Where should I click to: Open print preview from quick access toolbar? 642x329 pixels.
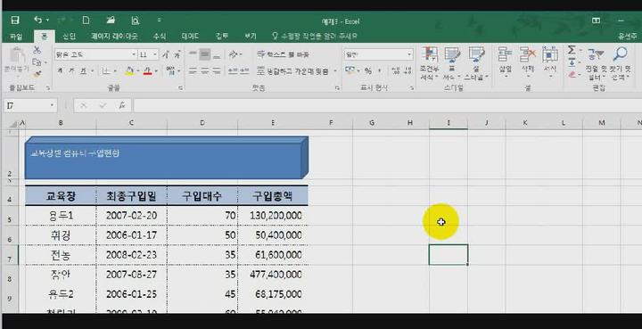136,20
